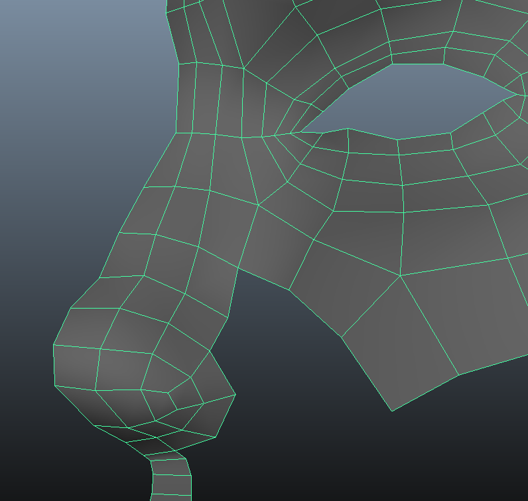
Task: Pick the vertex where the nose side meets the cheek
Action: 237,267
